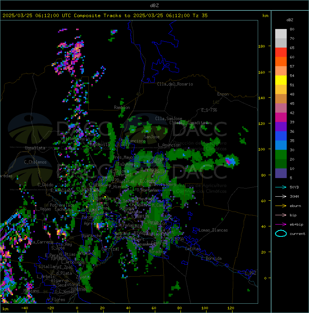Click the Catitas map label
The height and width of the screenshot is (313, 309).
(193, 249)
